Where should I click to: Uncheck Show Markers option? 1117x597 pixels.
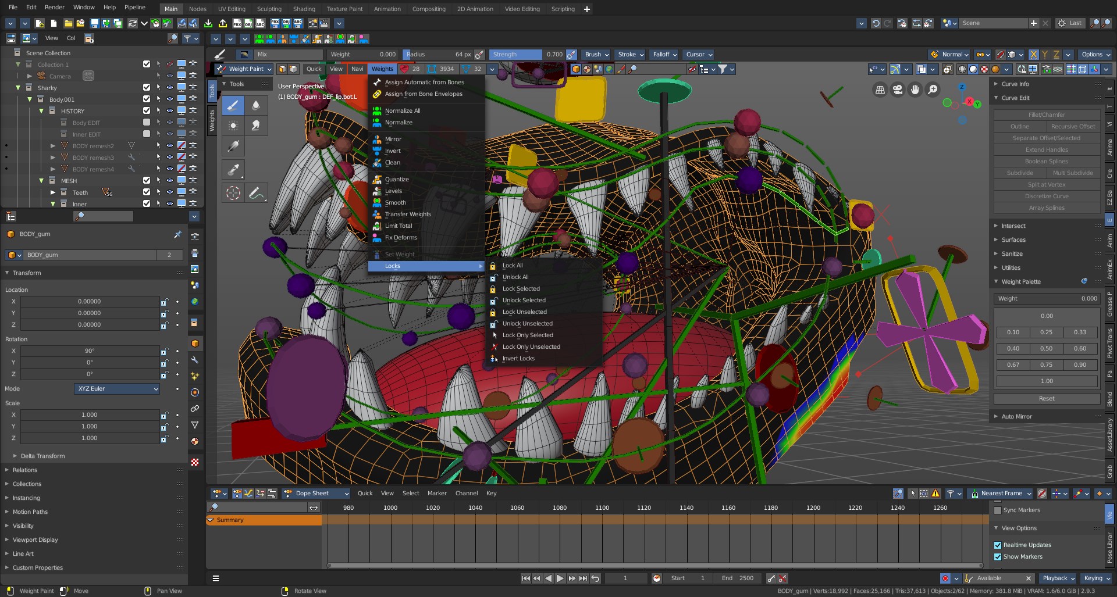(998, 557)
